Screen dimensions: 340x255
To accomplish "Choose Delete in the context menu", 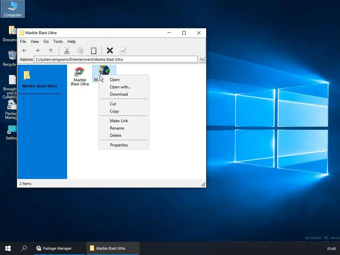I will coord(124,135).
